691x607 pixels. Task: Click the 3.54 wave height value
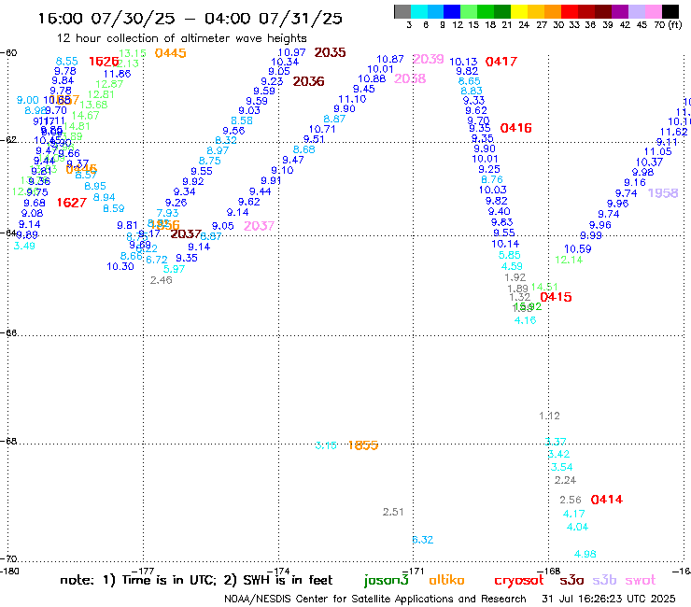pos(561,467)
